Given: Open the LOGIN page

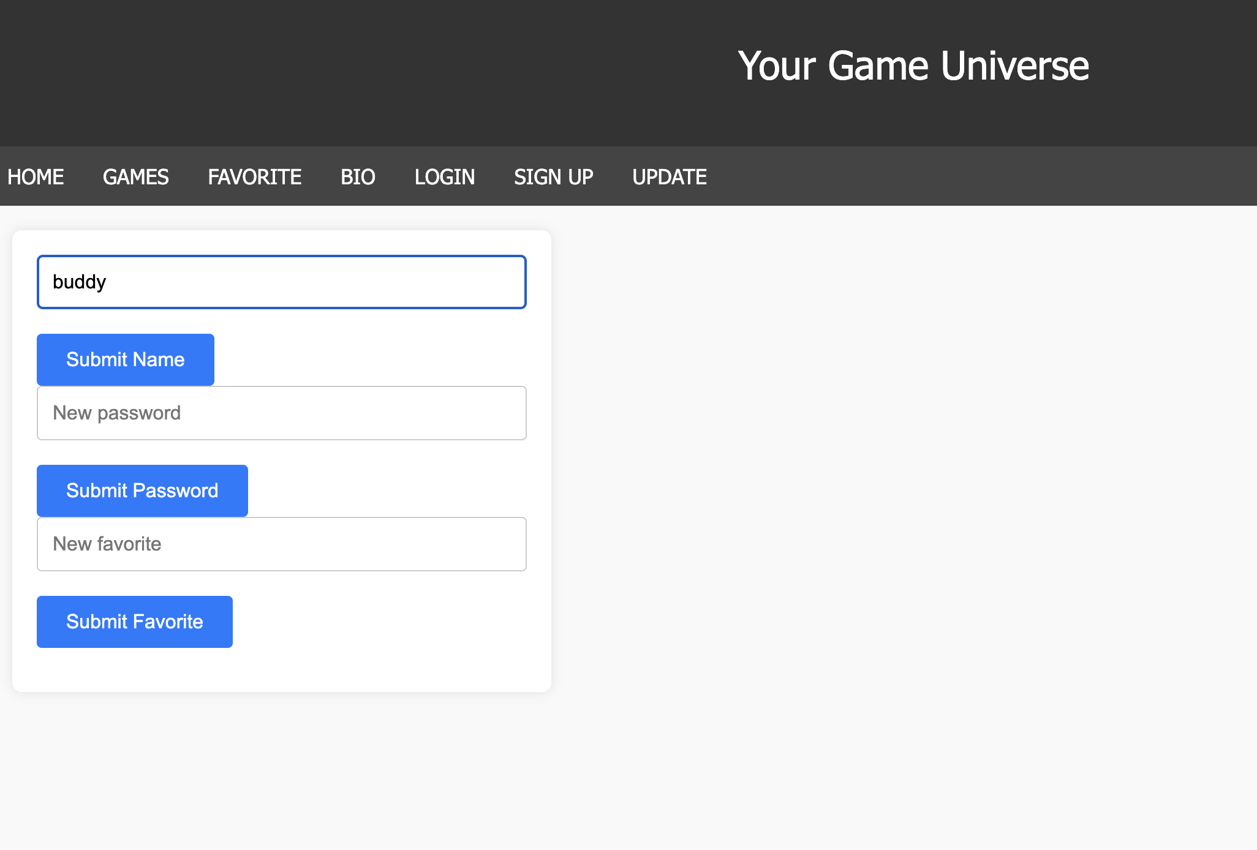Looking at the screenshot, I should click(x=445, y=177).
